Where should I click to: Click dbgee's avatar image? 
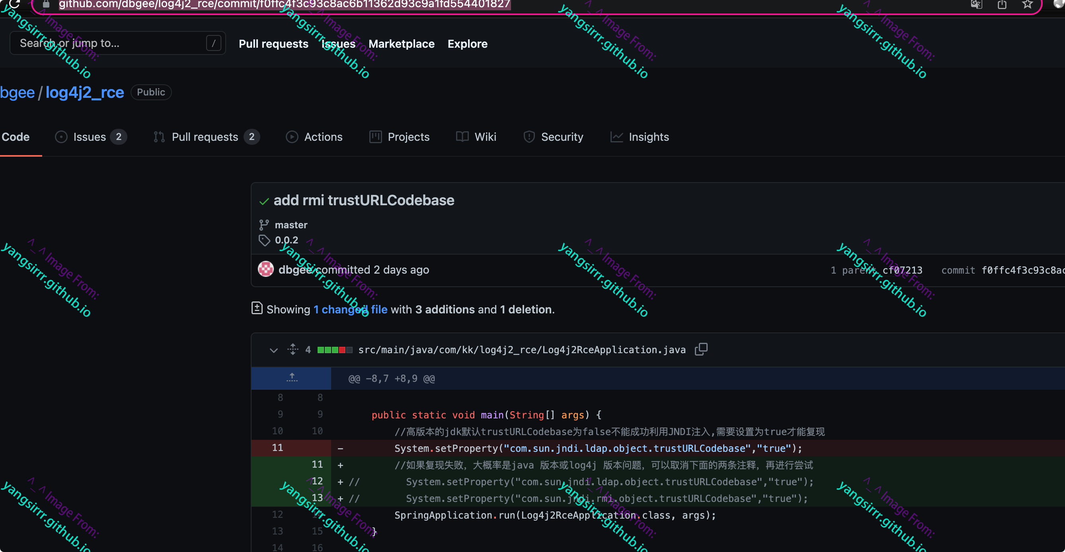(x=266, y=269)
